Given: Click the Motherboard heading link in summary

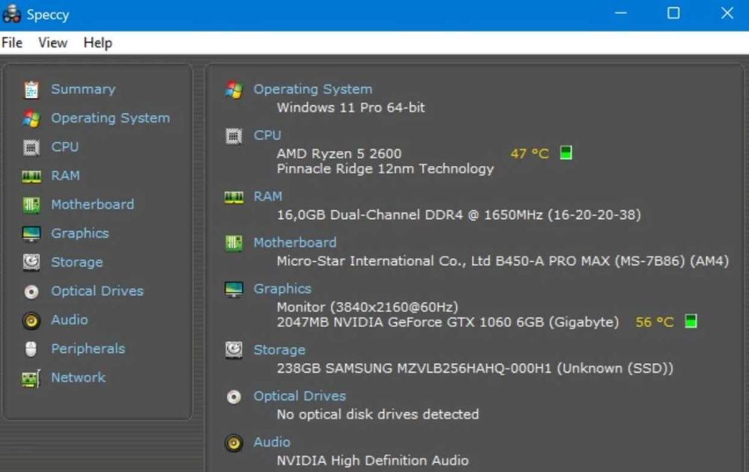Looking at the screenshot, I should point(294,242).
